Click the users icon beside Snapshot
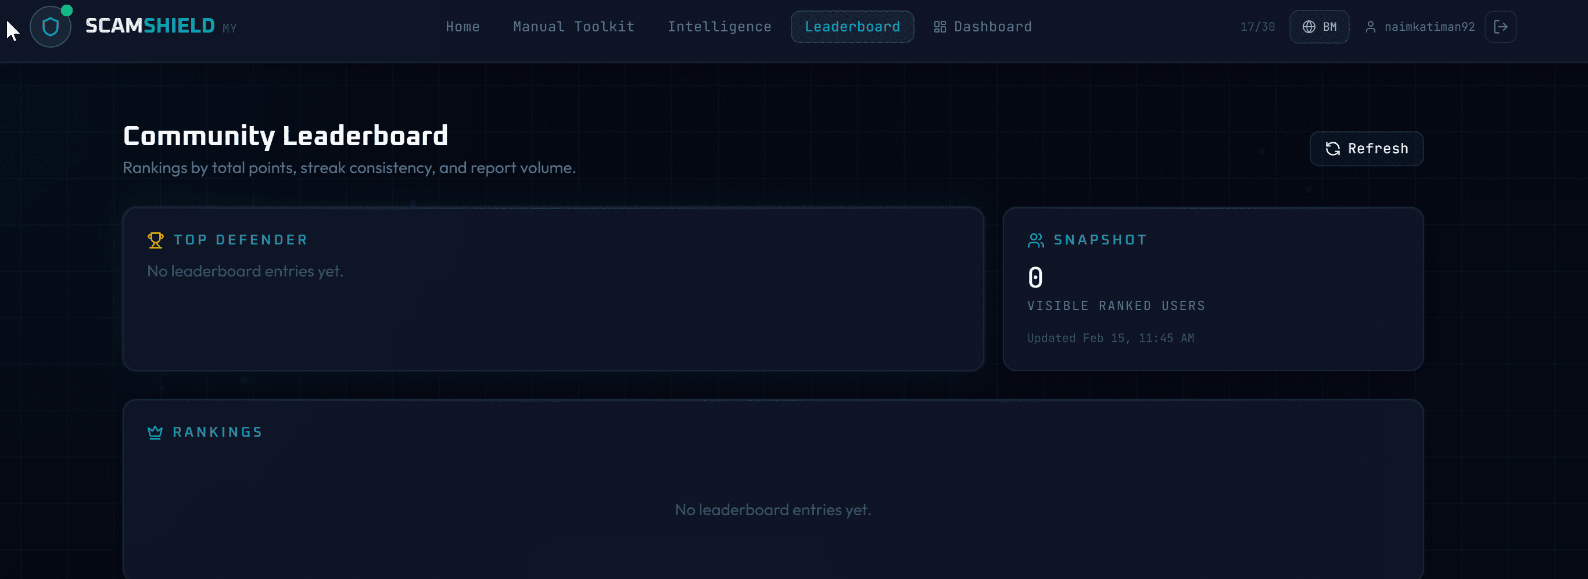Viewport: 1588px width, 579px height. coord(1034,240)
